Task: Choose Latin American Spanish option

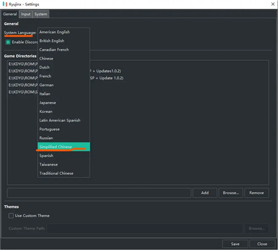Action: coord(64,121)
